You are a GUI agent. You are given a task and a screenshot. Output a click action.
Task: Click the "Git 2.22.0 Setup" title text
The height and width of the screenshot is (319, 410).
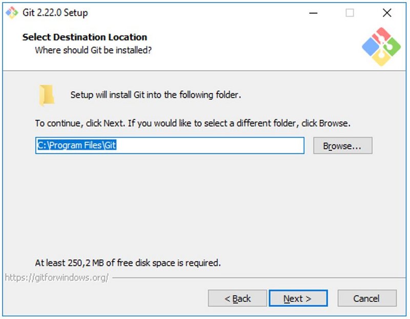point(55,13)
